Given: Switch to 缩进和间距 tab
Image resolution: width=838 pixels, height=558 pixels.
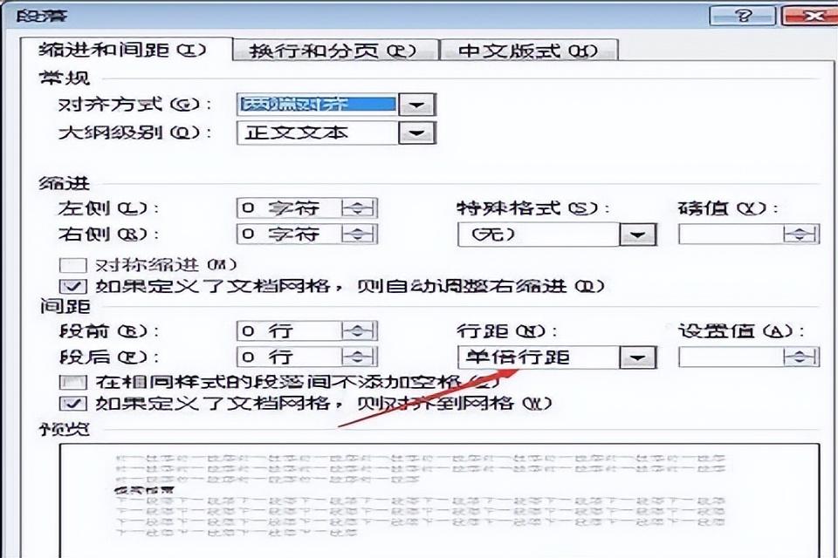Looking at the screenshot, I should tap(126, 51).
